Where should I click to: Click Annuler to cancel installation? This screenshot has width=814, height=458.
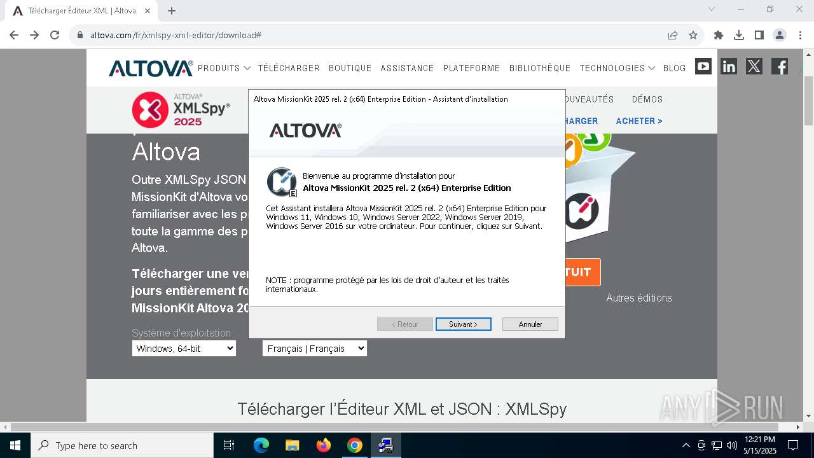tap(530, 324)
